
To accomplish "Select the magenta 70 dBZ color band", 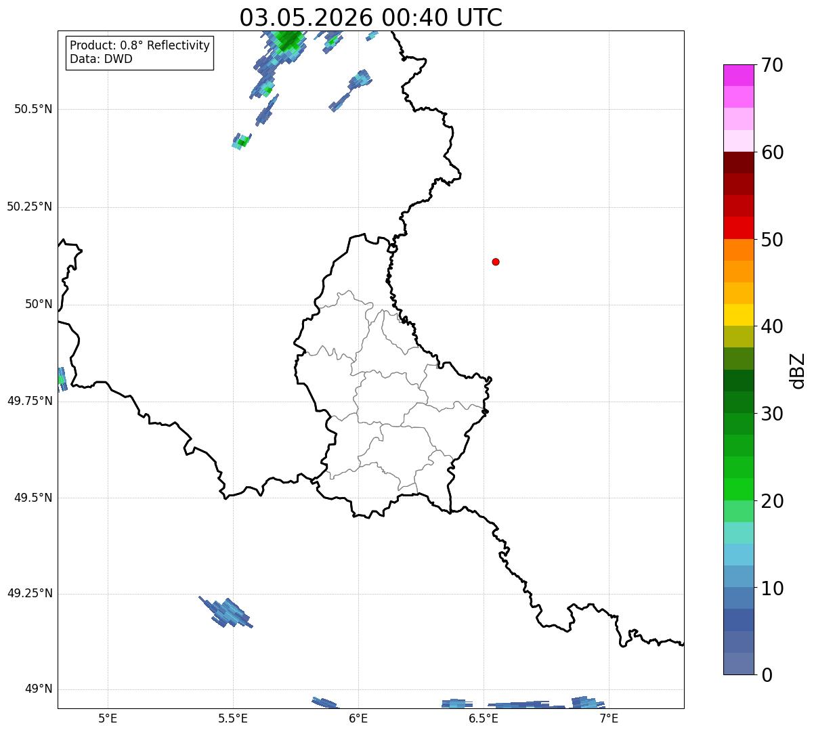I will (740, 75).
